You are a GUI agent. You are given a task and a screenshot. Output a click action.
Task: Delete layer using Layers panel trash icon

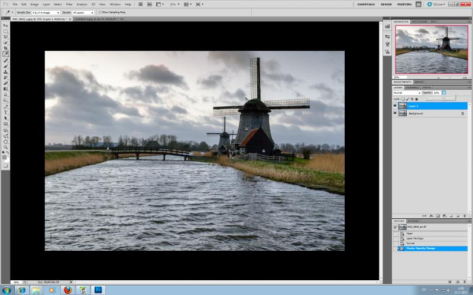tap(465, 216)
